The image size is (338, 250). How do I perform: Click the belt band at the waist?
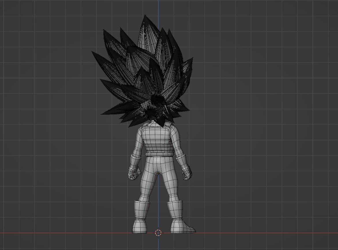[x=159, y=154]
